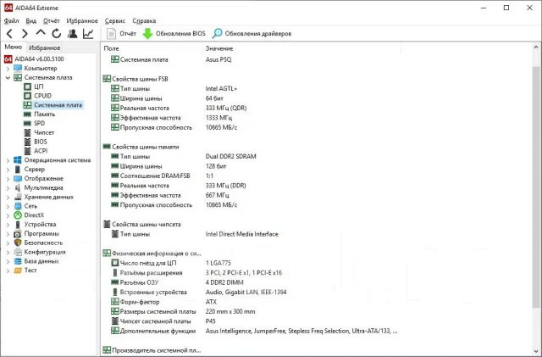Expand the Хранение данных node
542x357 pixels.
coord(8,197)
